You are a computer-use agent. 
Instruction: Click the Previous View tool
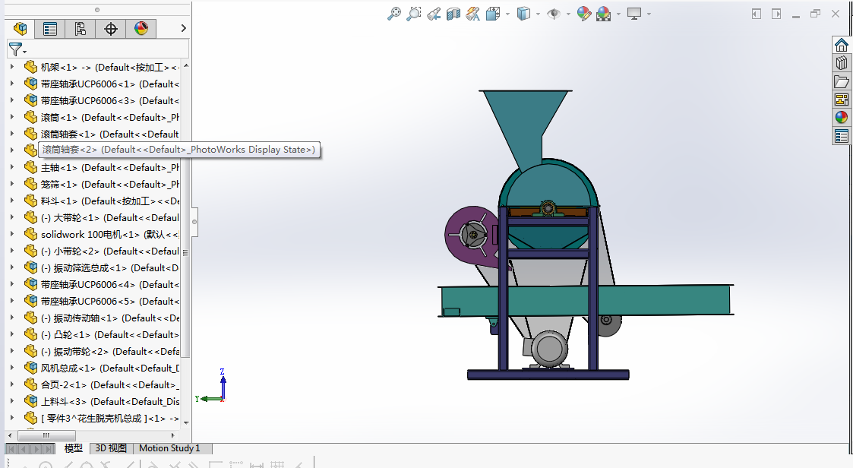coord(434,14)
